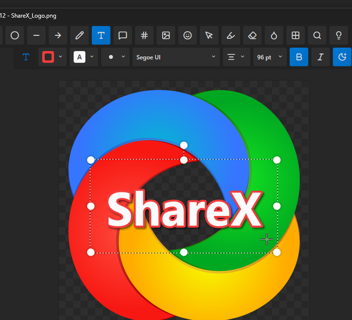
Task: Click the white text color swatch
Action: (x=79, y=57)
